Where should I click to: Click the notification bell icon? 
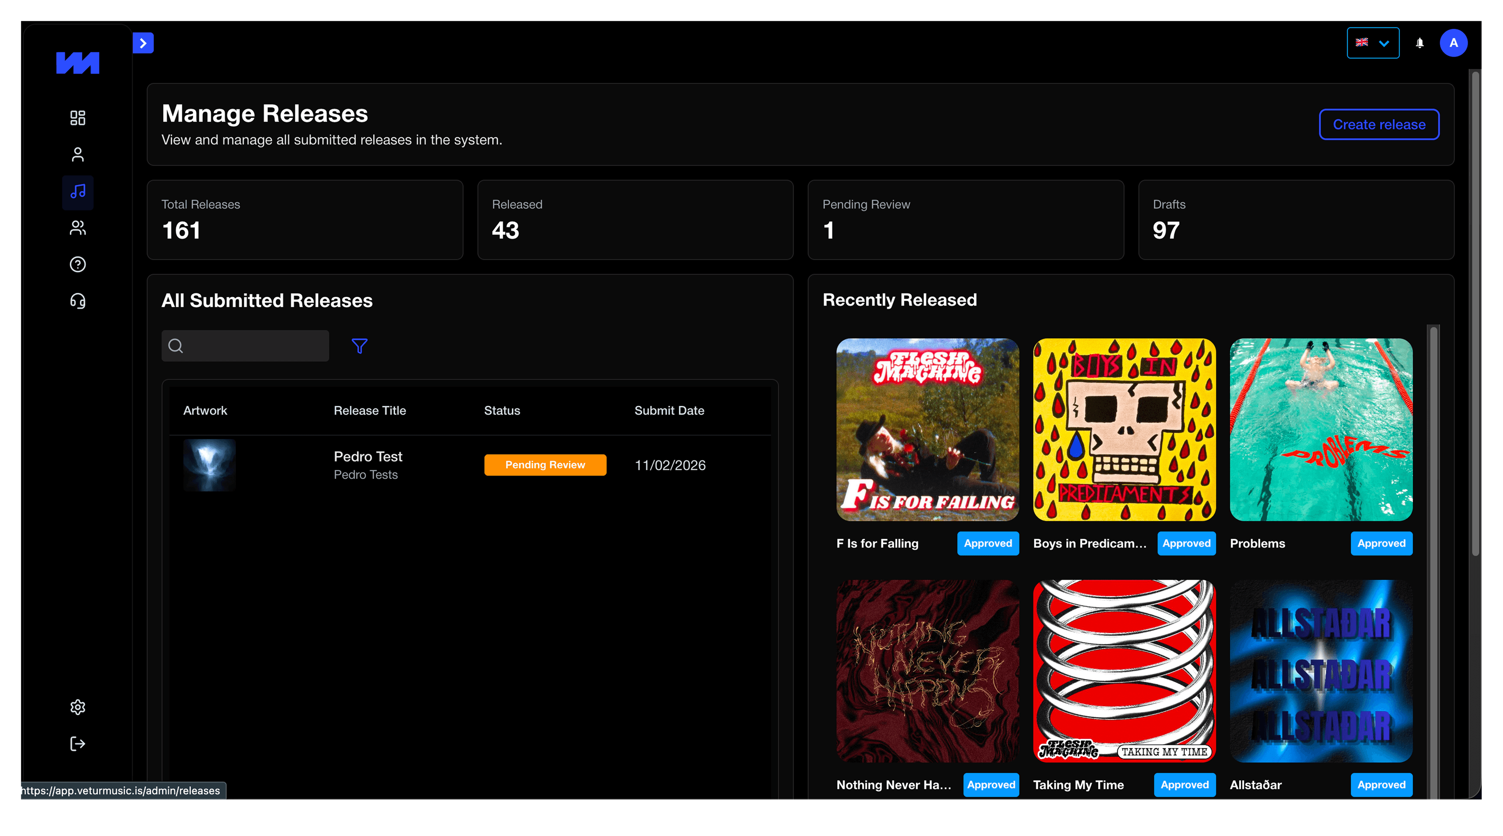[x=1420, y=43]
